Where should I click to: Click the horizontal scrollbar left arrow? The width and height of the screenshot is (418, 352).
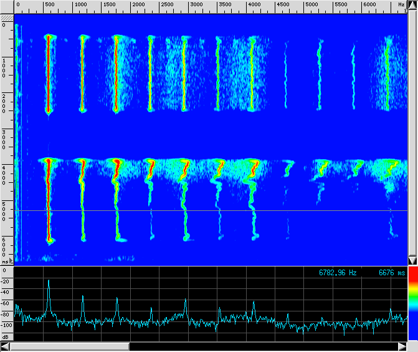point(5,346)
